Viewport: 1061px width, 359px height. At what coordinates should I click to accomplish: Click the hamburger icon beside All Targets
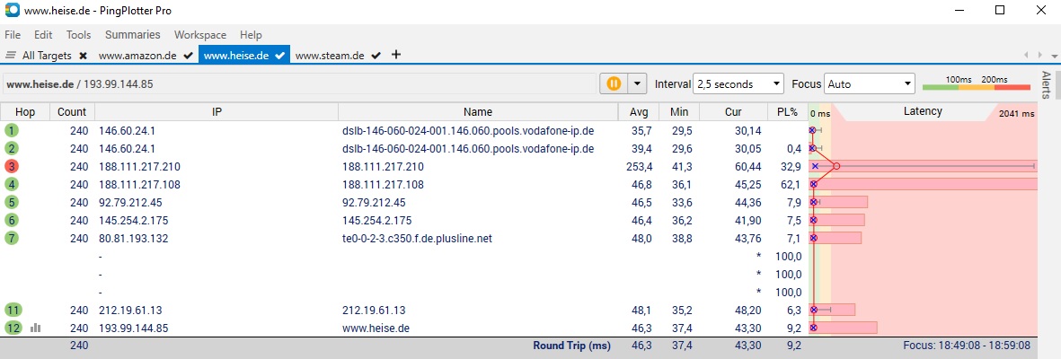(x=11, y=56)
